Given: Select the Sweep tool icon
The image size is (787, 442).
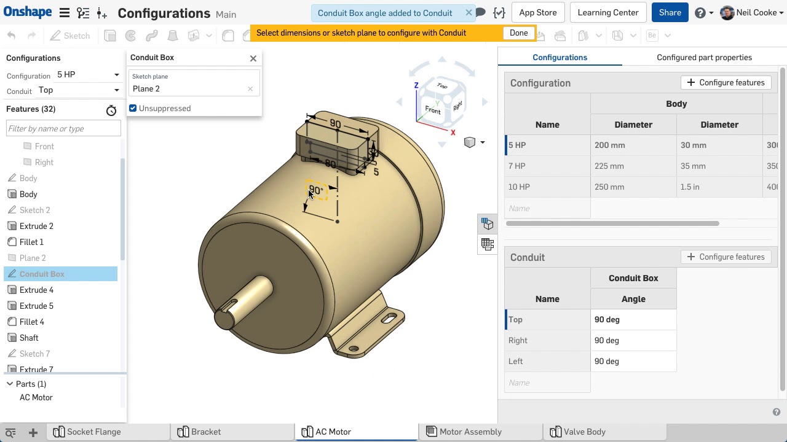Looking at the screenshot, I should 151,36.
